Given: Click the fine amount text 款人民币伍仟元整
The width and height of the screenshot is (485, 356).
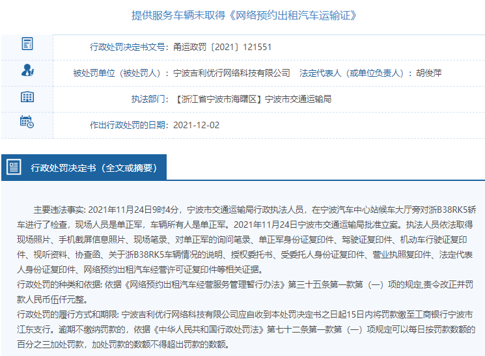Looking at the screenshot, I should [x=53, y=299].
